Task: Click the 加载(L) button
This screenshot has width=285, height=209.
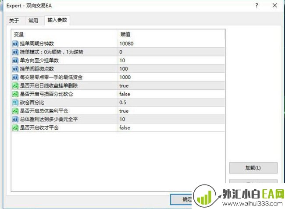Action: point(253,168)
